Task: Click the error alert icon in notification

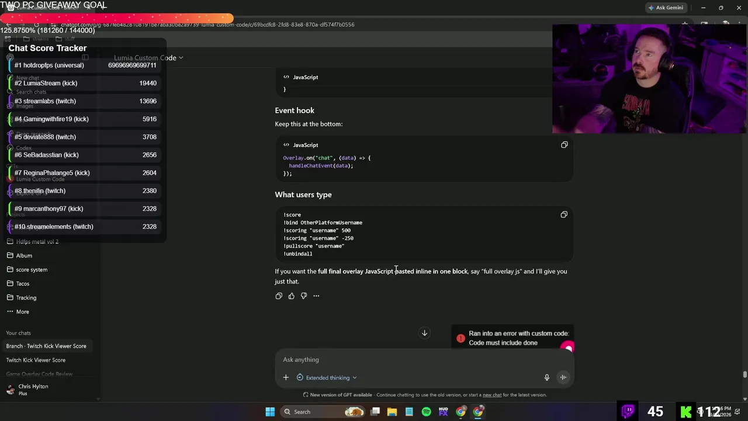Action: [460, 338]
